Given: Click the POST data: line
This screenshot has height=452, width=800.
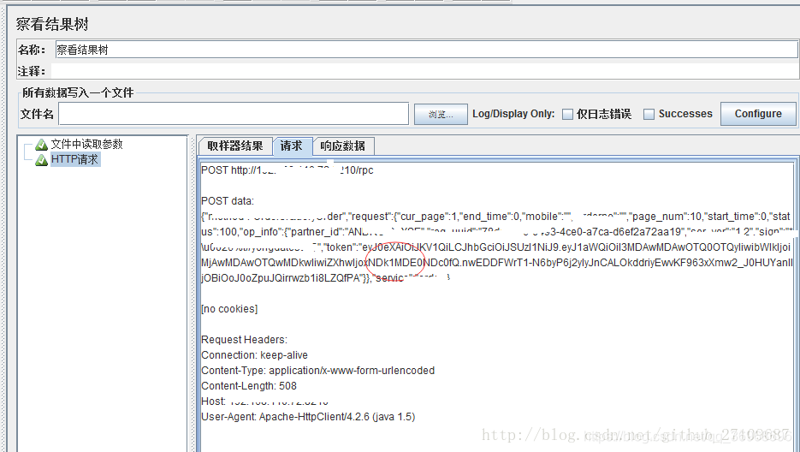Looking at the screenshot, I should tap(228, 200).
